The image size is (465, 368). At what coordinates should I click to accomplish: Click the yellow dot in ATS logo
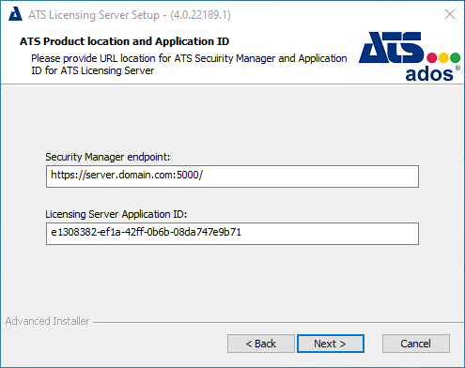[x=443, y=58]
